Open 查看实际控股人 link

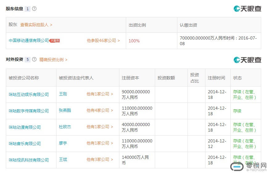coord(36,25)
